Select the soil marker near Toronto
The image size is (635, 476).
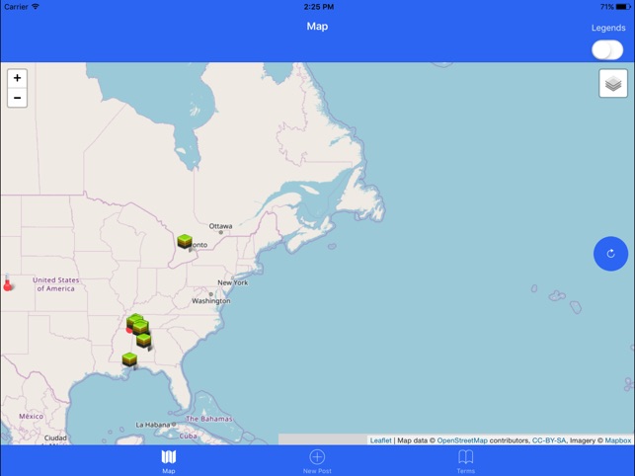[x=185, y=241]
